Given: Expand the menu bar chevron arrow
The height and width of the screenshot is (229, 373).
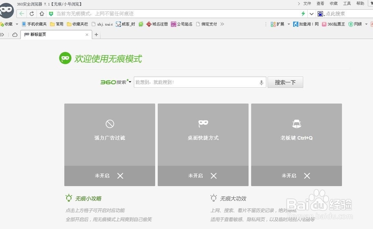Looking at the screenshot, I should click(299, 4).
